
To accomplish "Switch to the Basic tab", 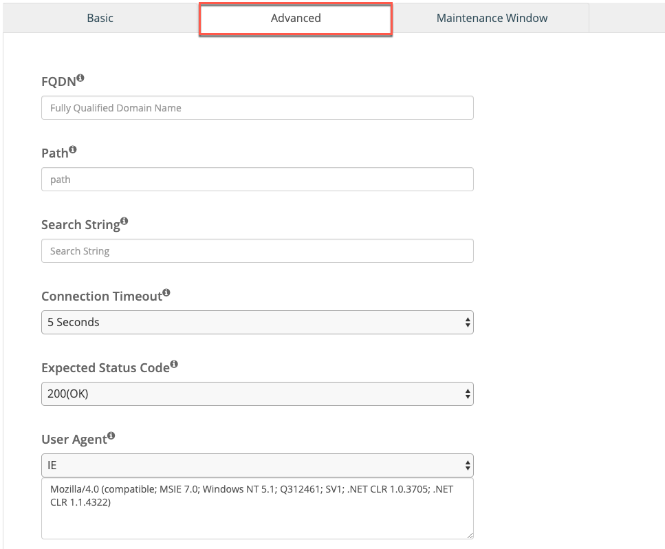I will click(x=100, y=19).
